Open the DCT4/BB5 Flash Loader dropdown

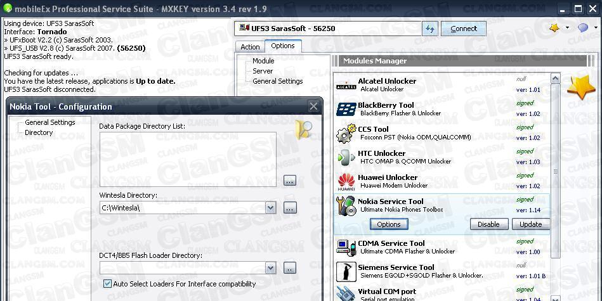click(271, 268)
